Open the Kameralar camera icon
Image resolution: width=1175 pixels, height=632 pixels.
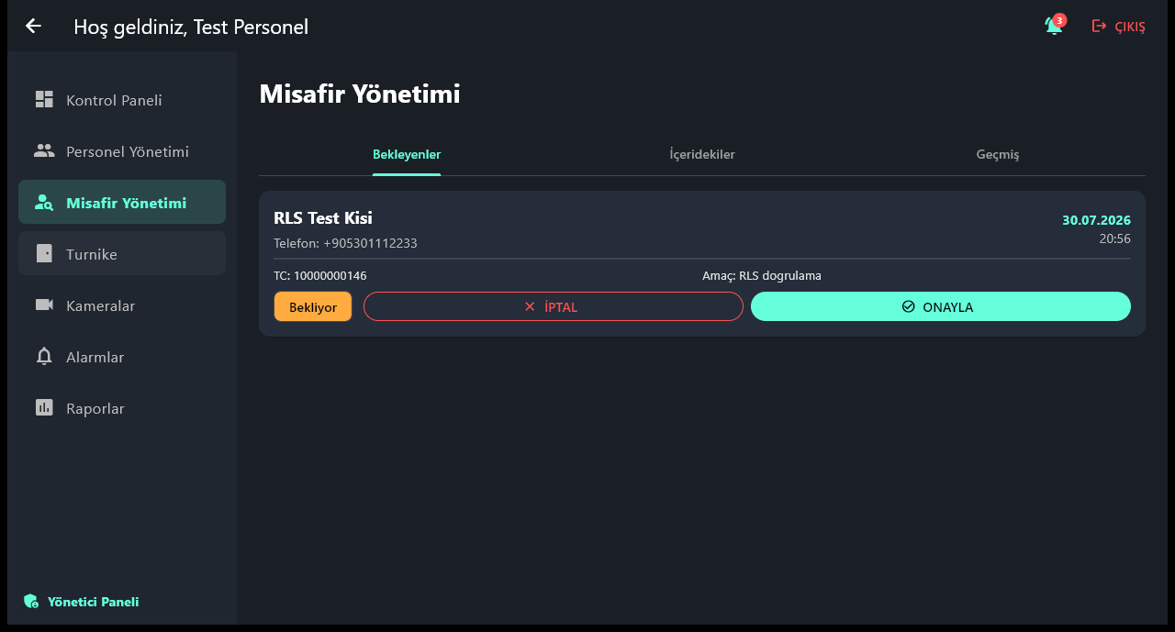click(x=44, y=305)
